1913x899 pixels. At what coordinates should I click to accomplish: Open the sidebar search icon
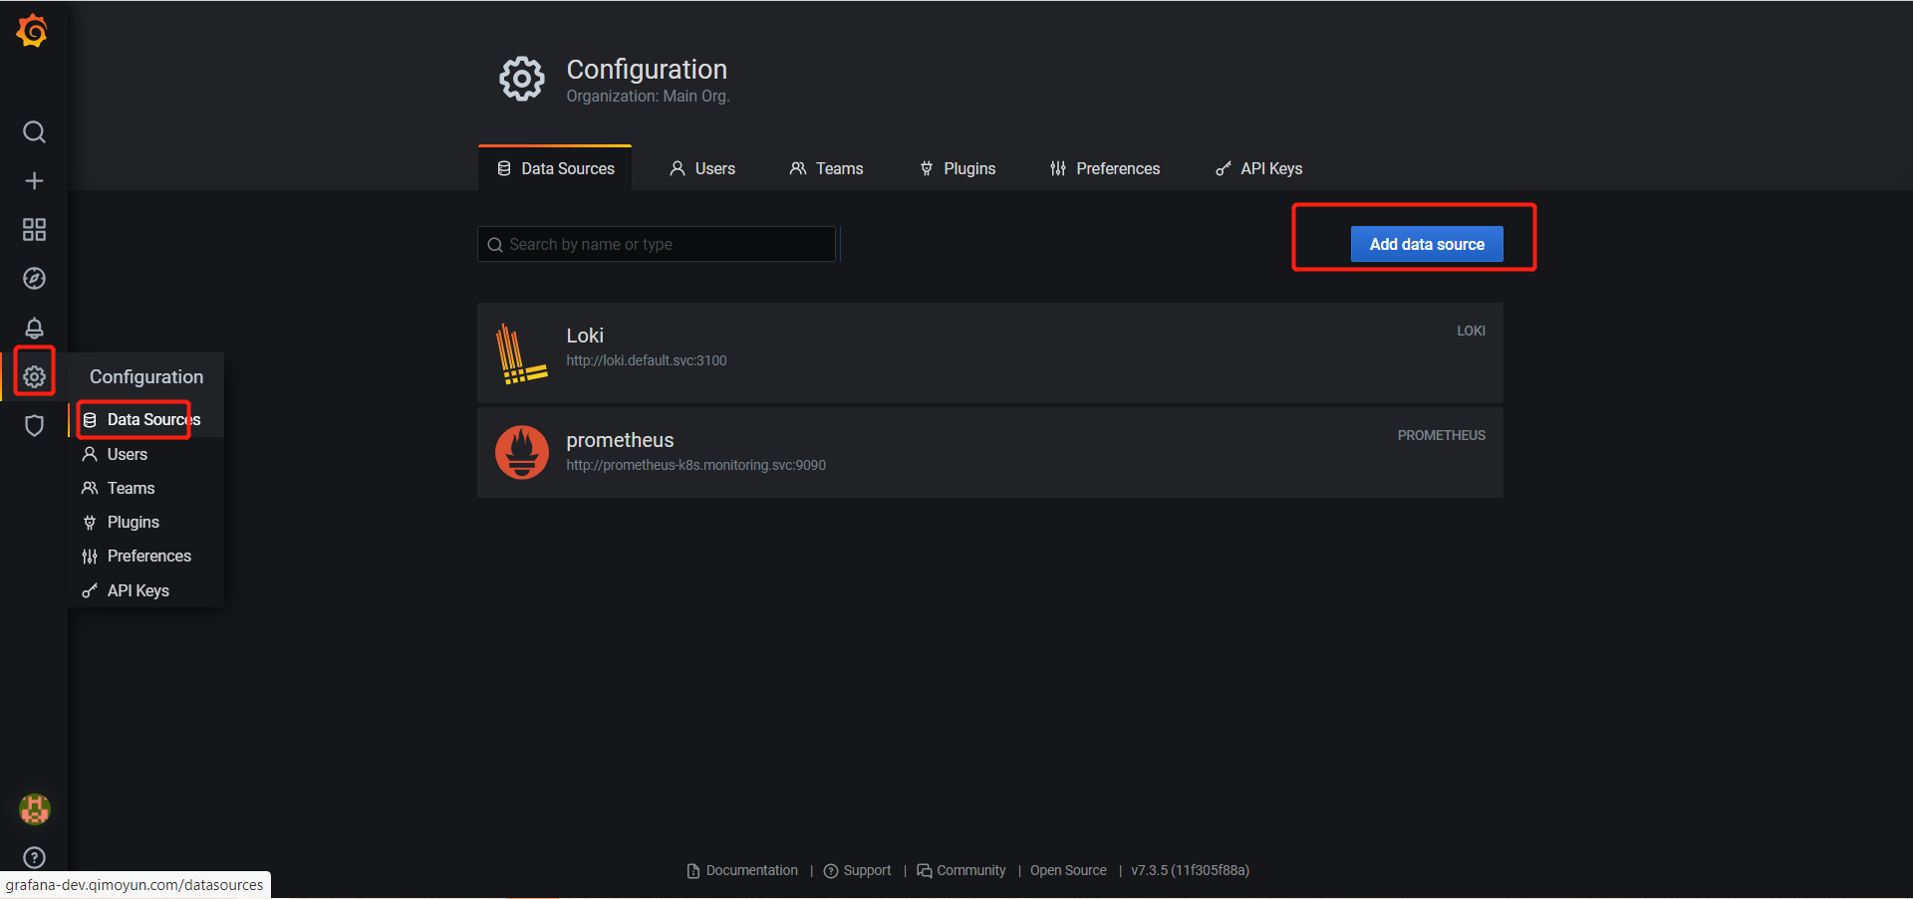34,132
